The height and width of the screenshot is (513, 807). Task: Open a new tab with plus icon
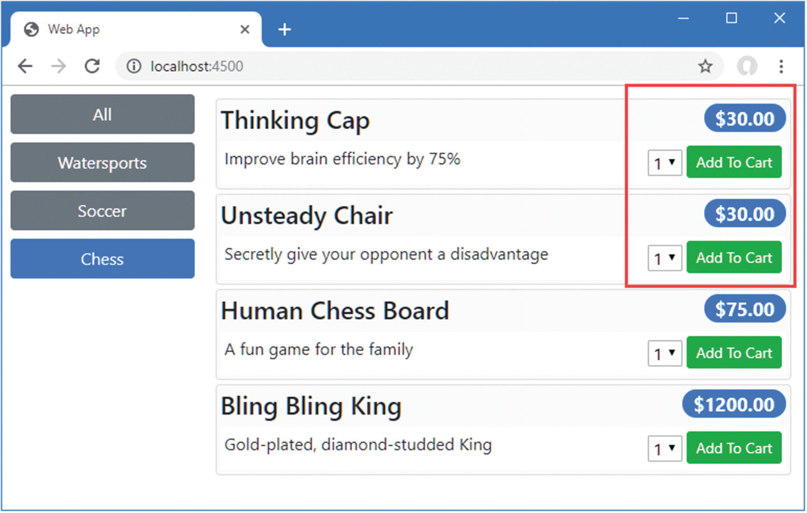[284, 29]
